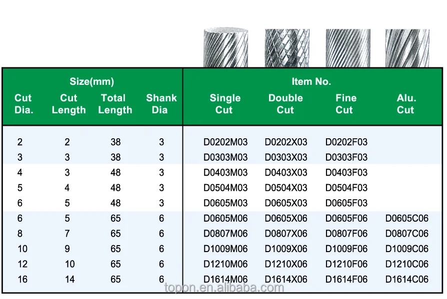Select item number D0202M03

(x=225, y=142)
